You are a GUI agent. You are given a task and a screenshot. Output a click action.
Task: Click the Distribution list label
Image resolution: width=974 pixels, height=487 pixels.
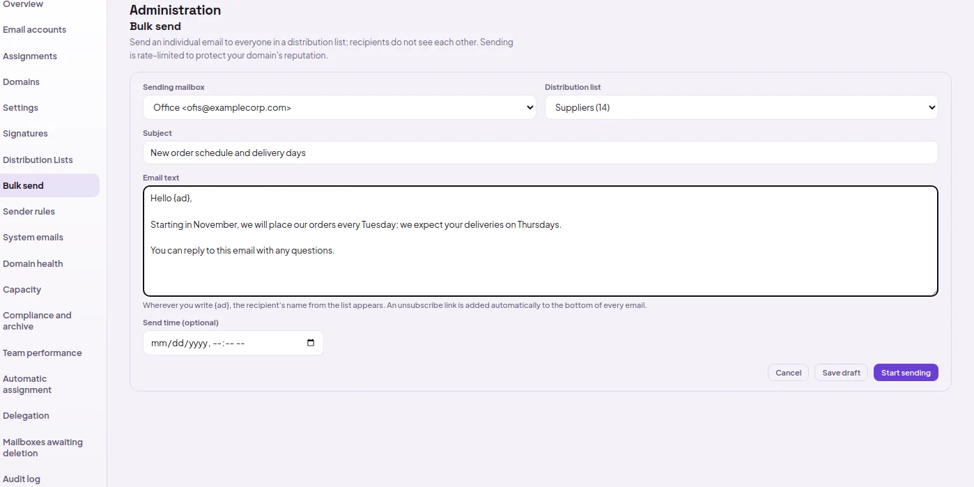(x=573, y=88)
